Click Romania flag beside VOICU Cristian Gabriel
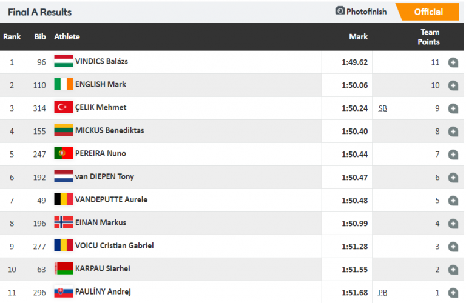This screenshot has height=303, width=466. click(64, 245)
